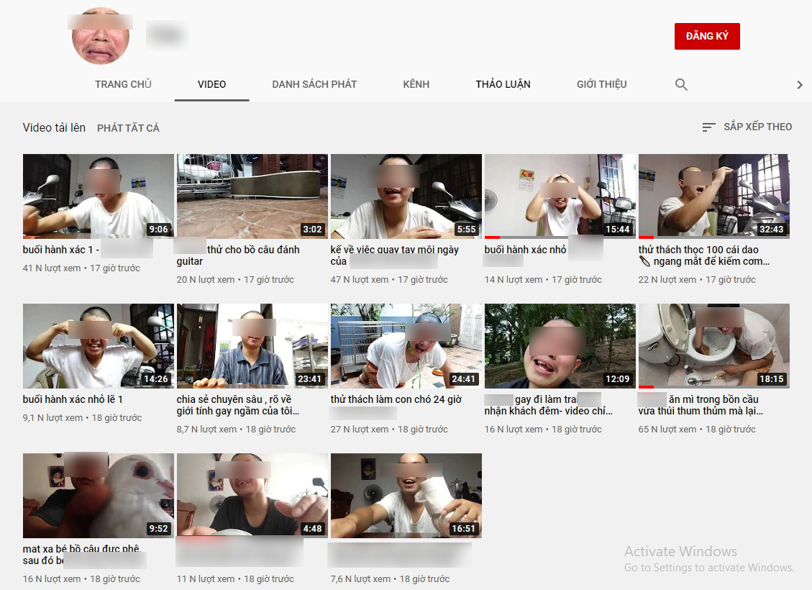Switch to the THẢO LUẬN tab

pyautogui.click(x=503, y=83)
